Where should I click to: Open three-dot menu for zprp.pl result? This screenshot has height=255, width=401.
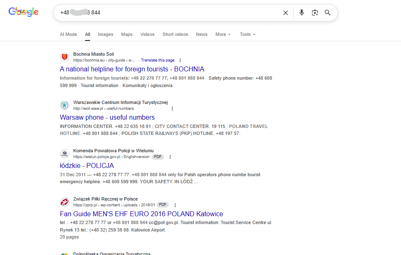tap(175, 205)
